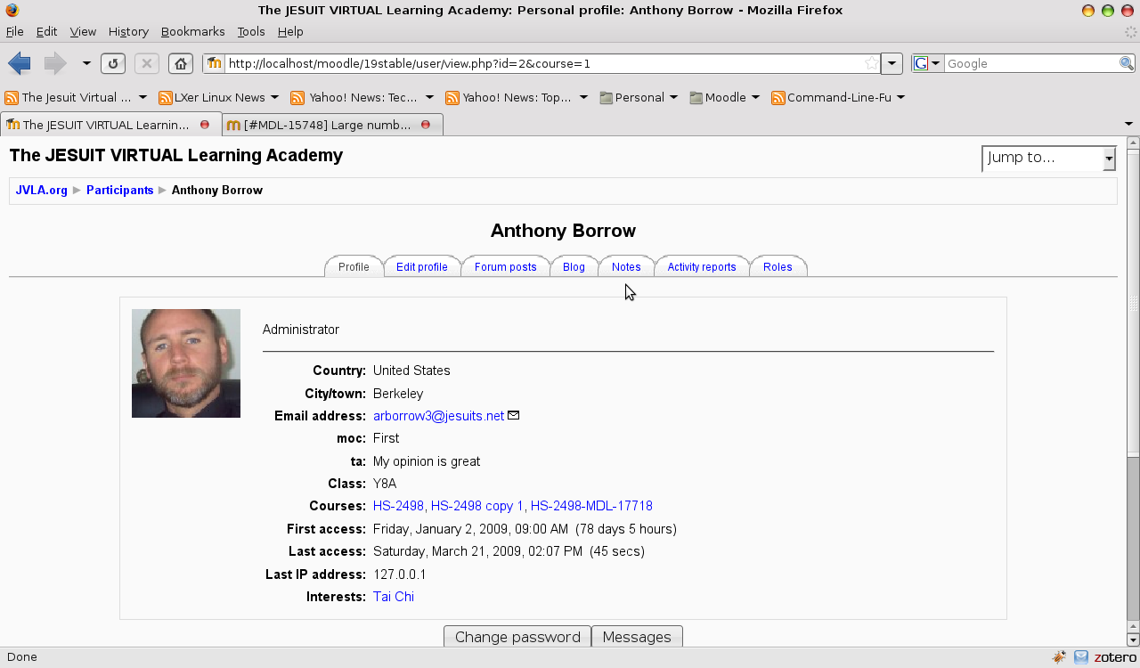1140x668 pixels.
Task: Open the File menu
Action: 15,31
